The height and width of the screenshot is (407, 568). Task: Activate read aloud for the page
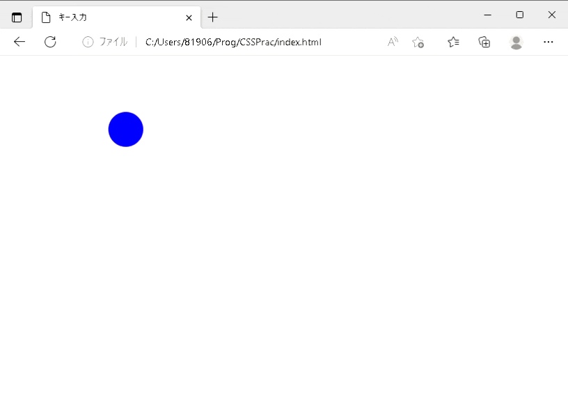pyautogui.click(x=392, y=42)
